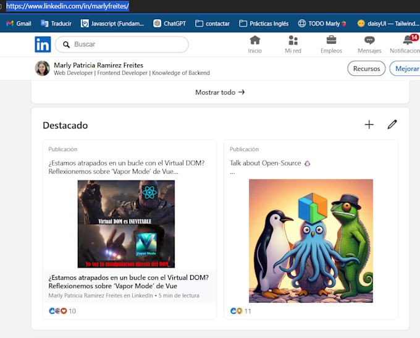
Task: Select the browser URL address bar
Action: point(67,6)
